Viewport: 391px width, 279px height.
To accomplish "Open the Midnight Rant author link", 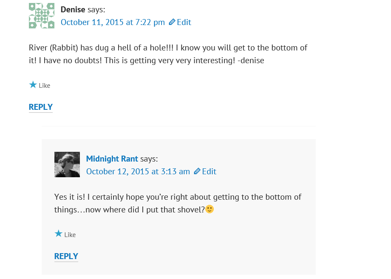I will pos(112,159).
